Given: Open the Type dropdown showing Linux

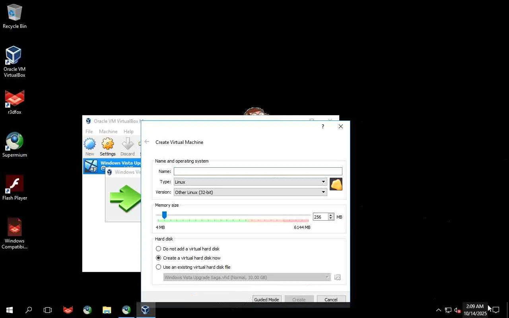Looking at the screenshot, I should pyautogui.click(x=251, y=182).
